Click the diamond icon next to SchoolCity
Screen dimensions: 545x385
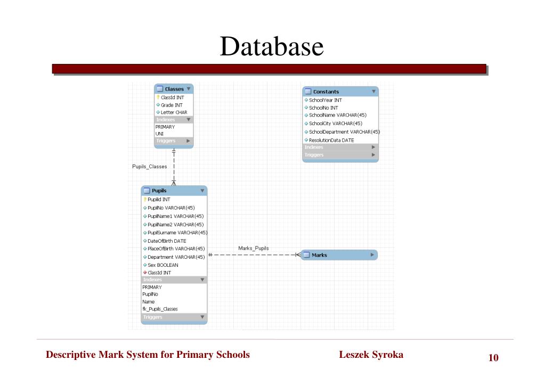306,124
